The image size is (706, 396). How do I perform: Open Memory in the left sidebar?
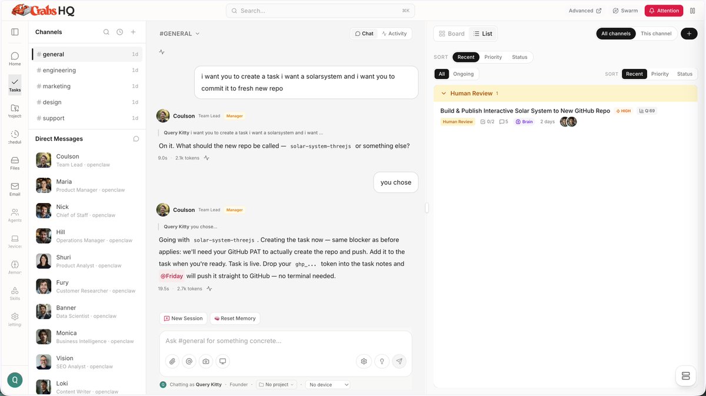point(15,267)
